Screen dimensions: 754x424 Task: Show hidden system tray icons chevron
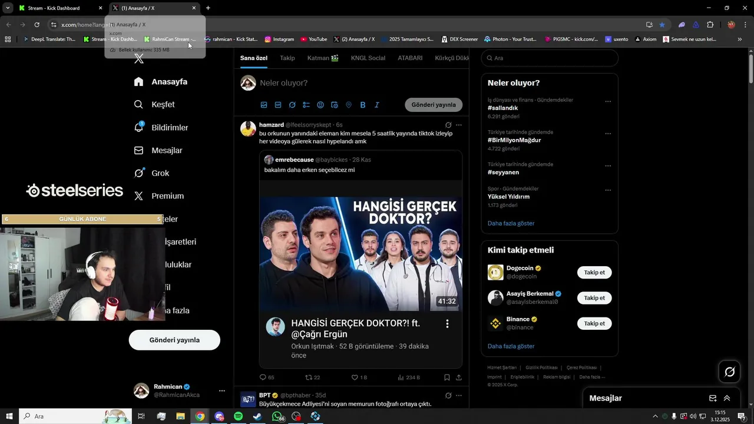(655, 416)
